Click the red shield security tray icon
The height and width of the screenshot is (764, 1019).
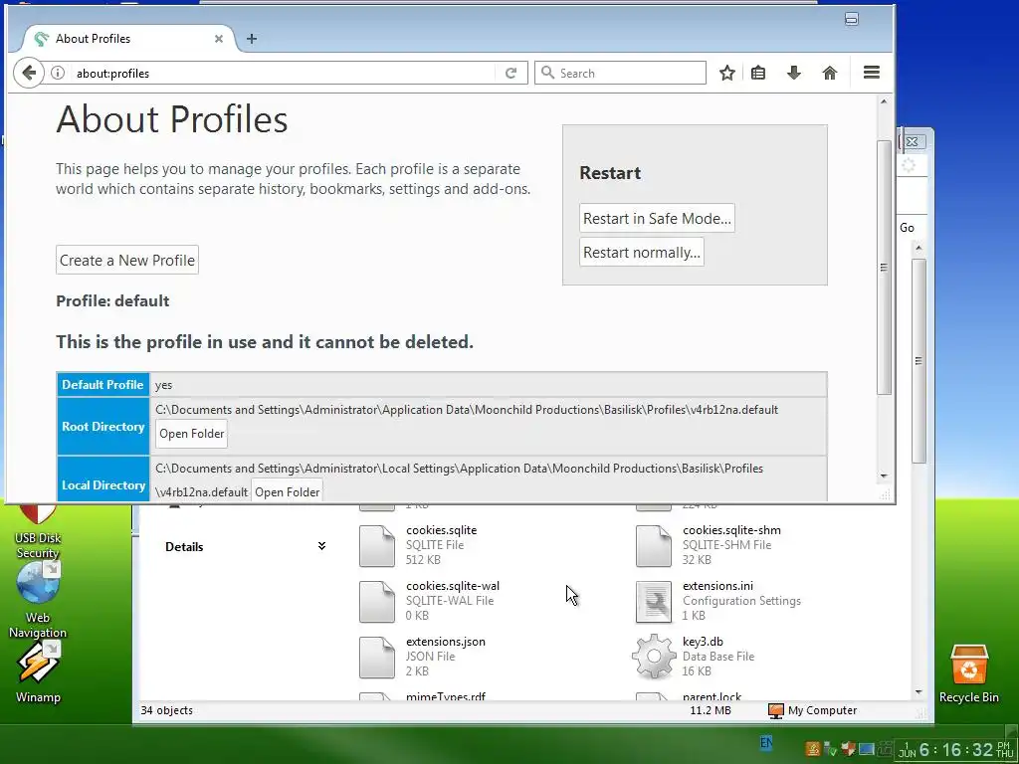coord(848,749)
